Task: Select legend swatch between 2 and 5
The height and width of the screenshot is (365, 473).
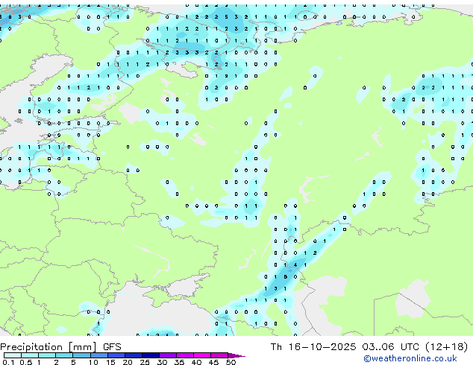Action: 64,355
